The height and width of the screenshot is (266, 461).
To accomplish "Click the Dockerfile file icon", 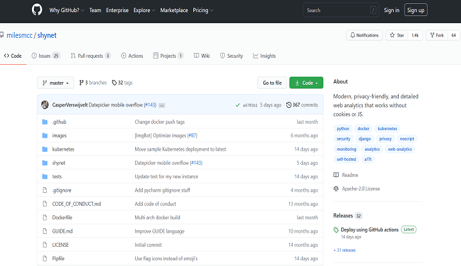I will pyautogui.click(x=45, y=217).
